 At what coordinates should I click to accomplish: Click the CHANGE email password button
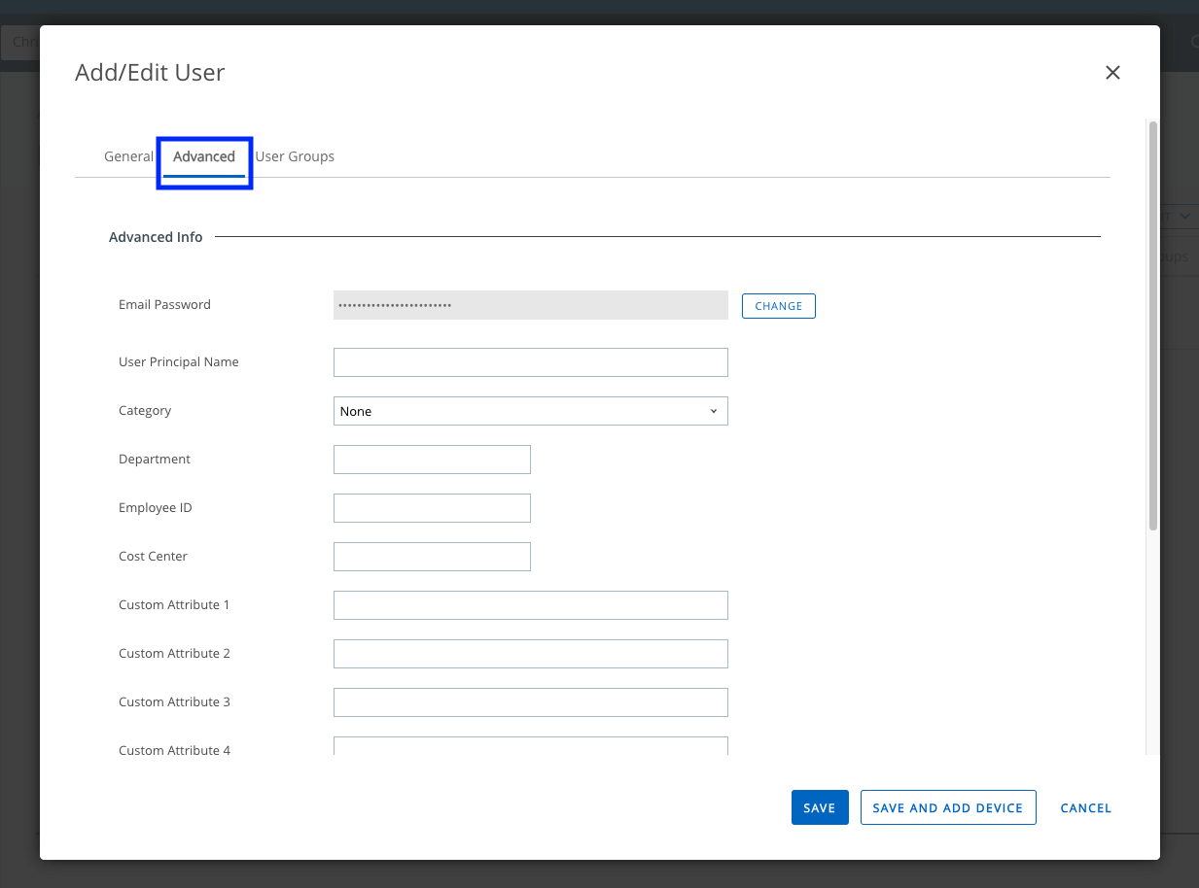point(778,306)
